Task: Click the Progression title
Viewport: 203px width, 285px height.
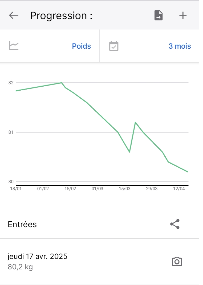Action: pyautogui.click(x=61, y=16)
